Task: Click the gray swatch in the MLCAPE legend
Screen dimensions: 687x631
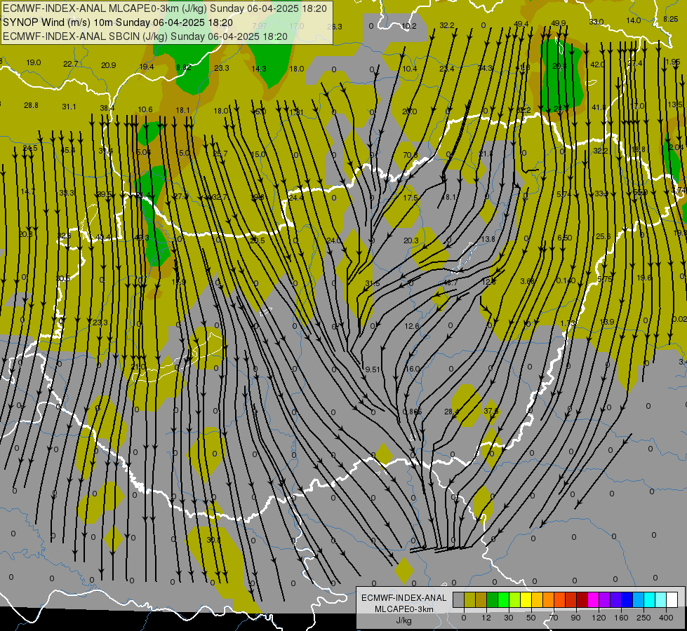Action: (459, 600)
